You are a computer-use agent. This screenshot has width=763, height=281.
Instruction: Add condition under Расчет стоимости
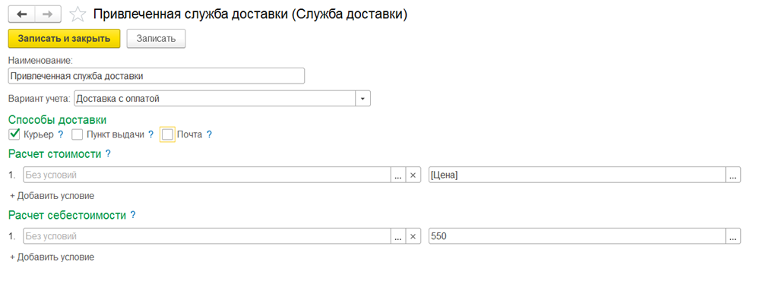pyautogui.click(x=52, y=196)
